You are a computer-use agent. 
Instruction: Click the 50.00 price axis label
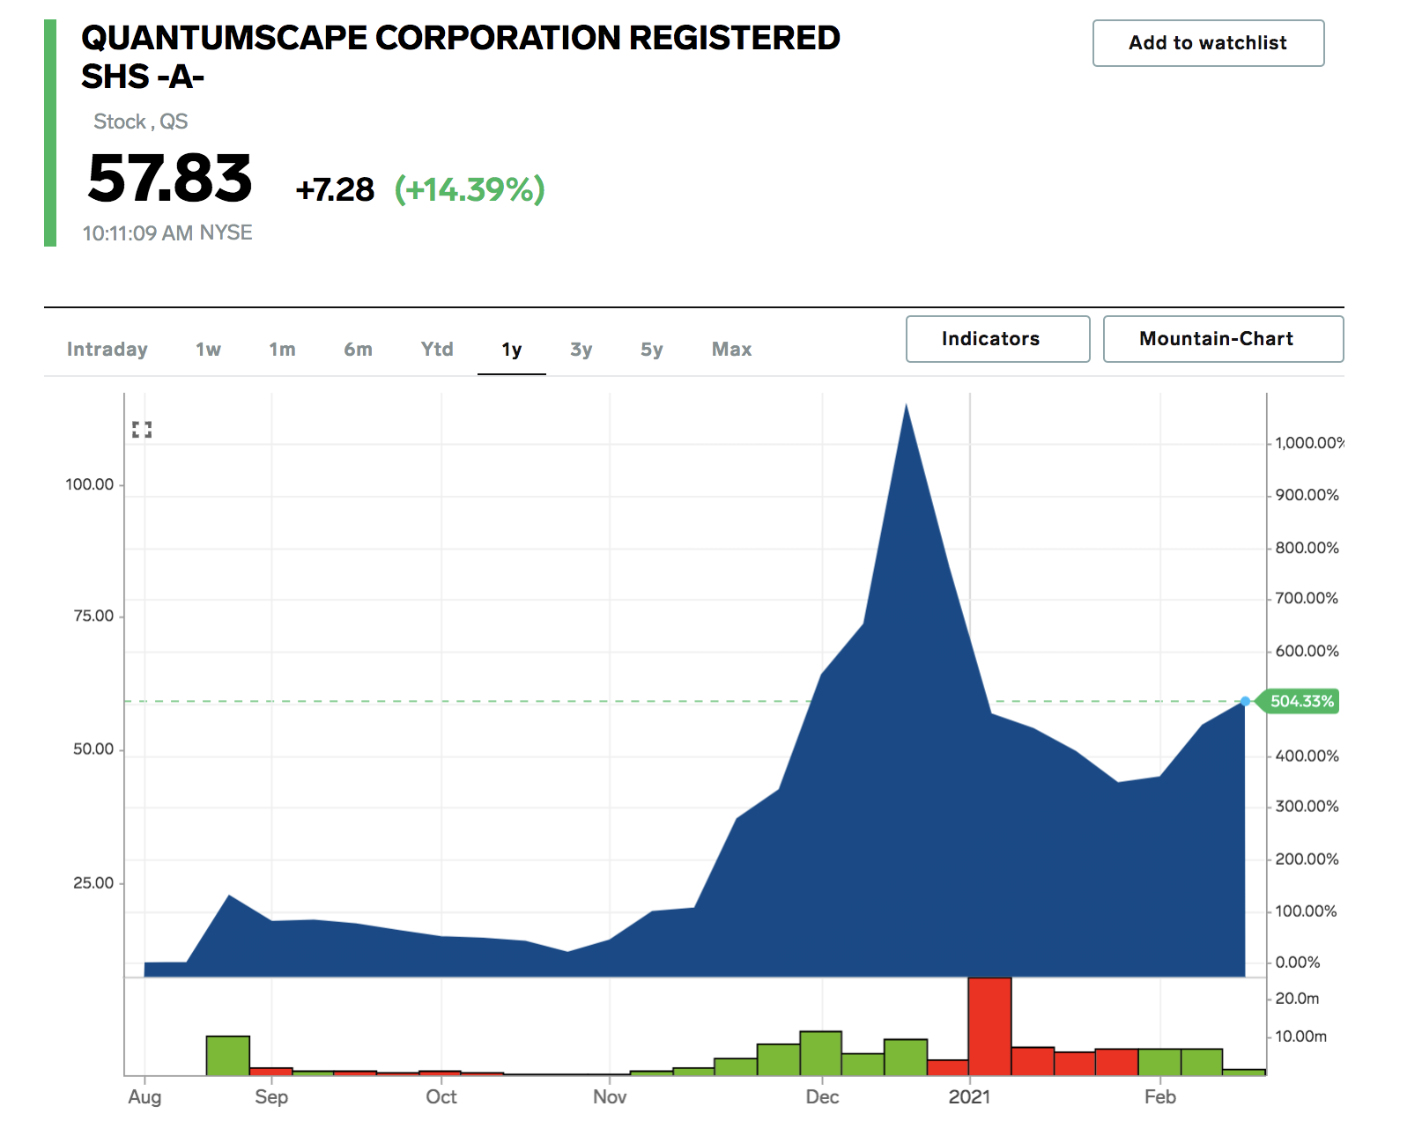tap(93, 749)
